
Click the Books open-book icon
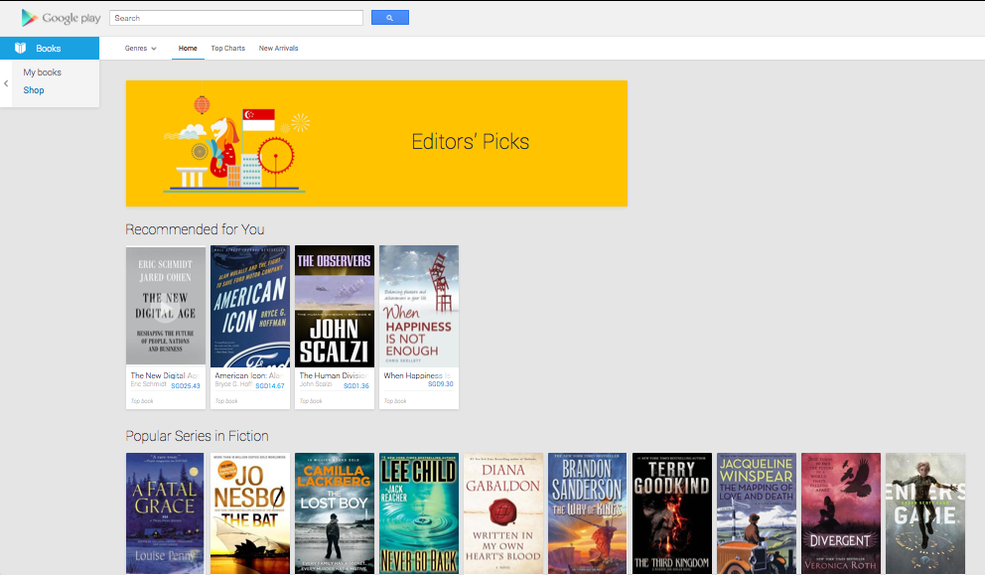coord(20,48)
